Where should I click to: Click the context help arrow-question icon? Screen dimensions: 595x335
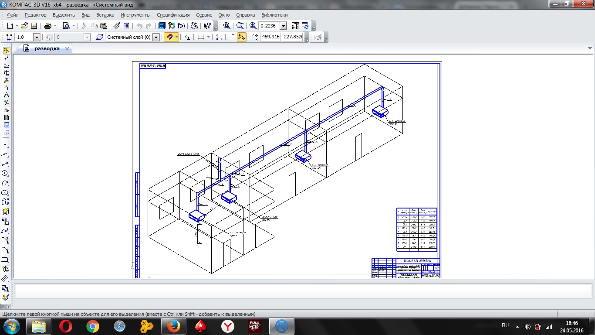pos(207,26)
